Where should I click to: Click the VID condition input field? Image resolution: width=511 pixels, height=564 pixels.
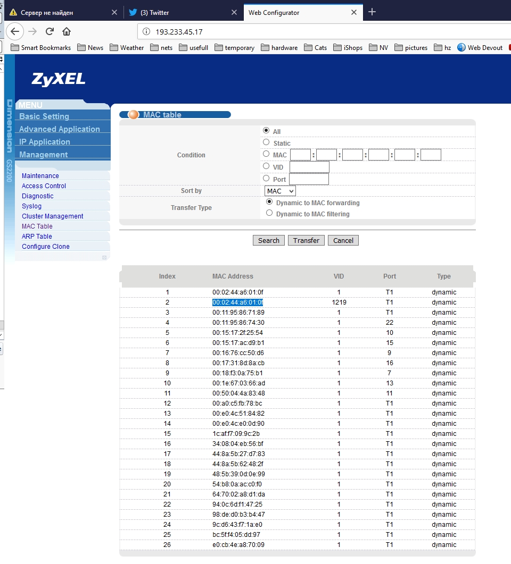(x=309, y=167)
